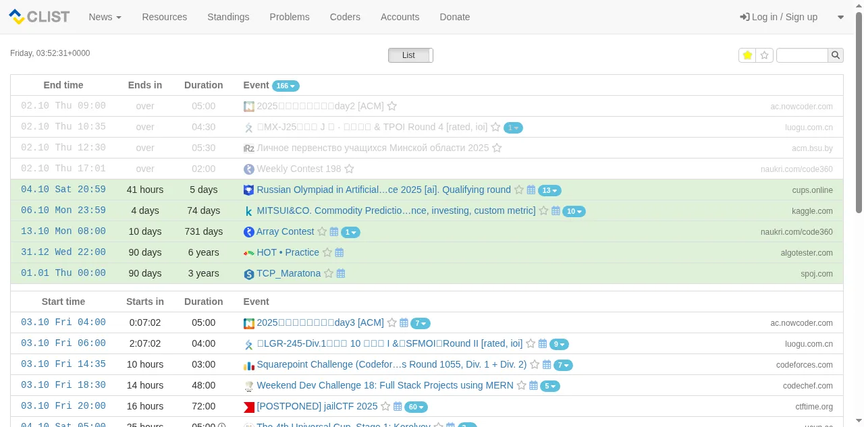Click the SPOJ icon beside TCP_Maratona

[x=249, y=274]
